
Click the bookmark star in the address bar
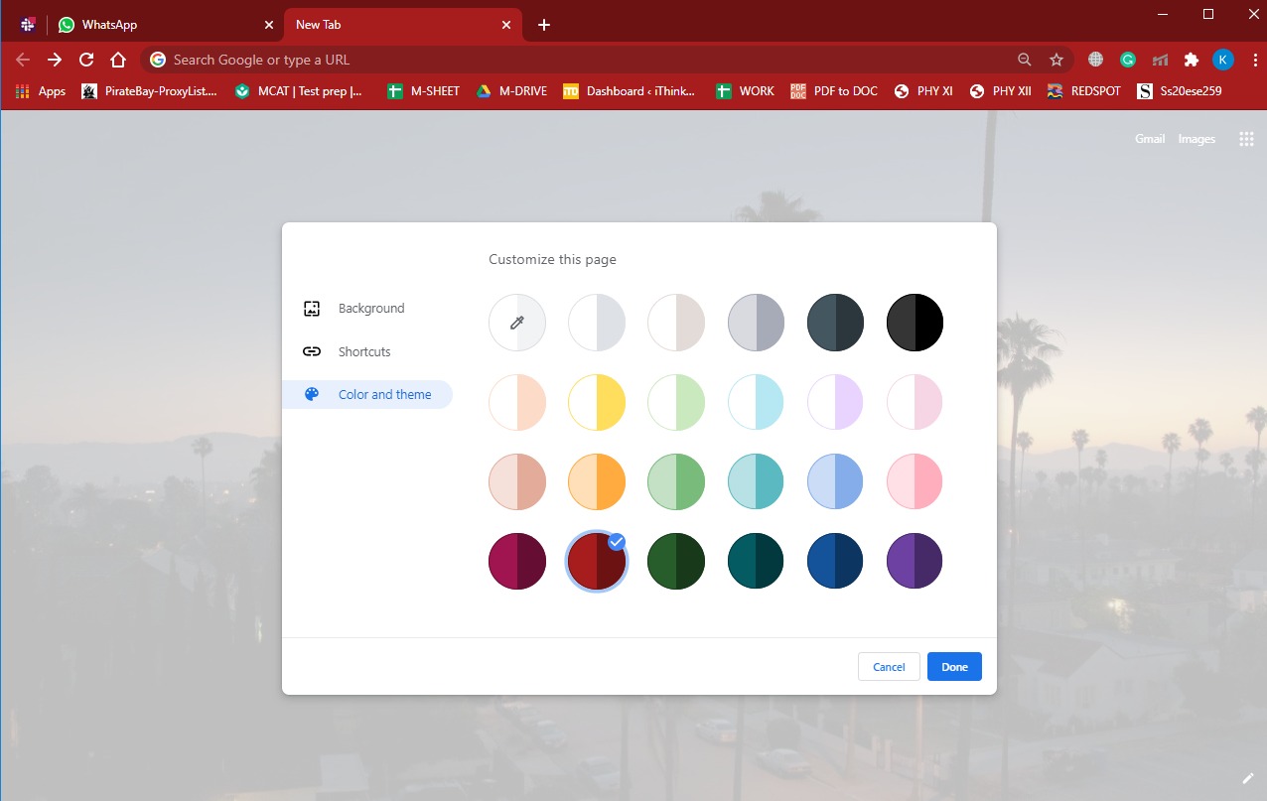click(1056, 60)
